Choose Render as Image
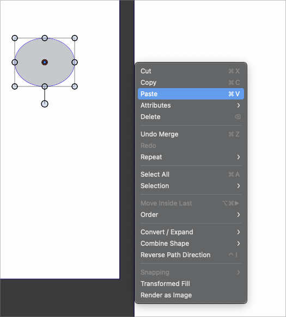 [191, 295]
